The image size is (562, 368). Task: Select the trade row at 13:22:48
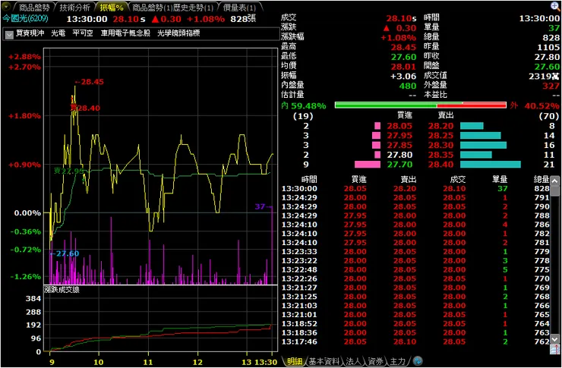point(415,269)
